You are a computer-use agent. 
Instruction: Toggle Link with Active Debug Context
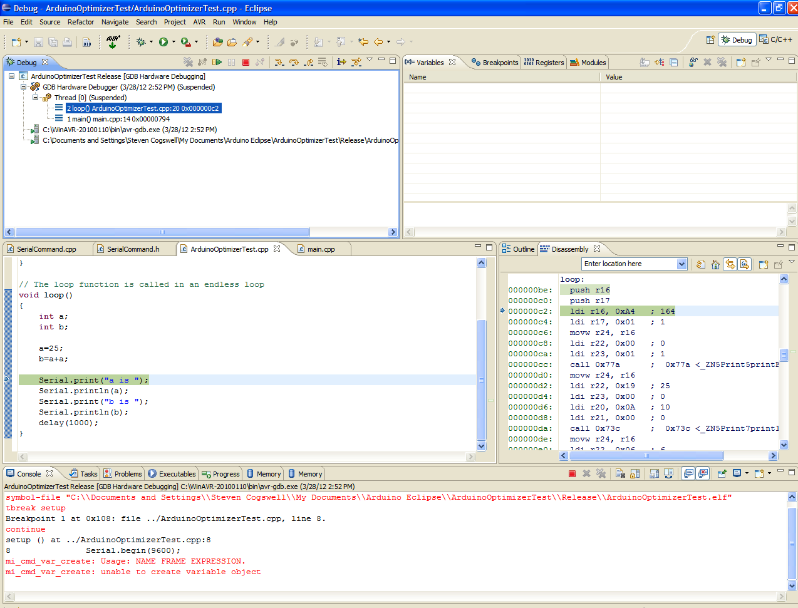pyautogui.click(x=730, y=264)
